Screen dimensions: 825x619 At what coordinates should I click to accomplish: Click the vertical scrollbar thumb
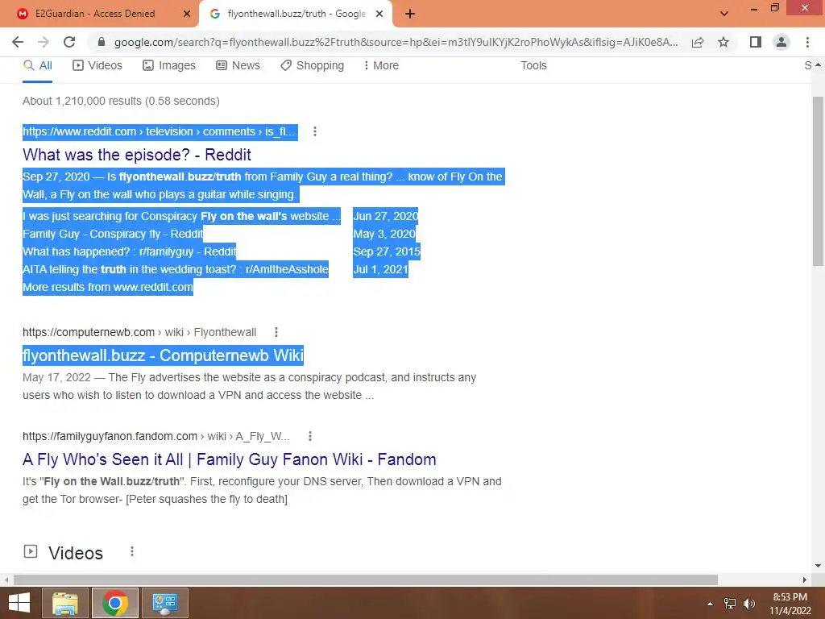[818, 181]
